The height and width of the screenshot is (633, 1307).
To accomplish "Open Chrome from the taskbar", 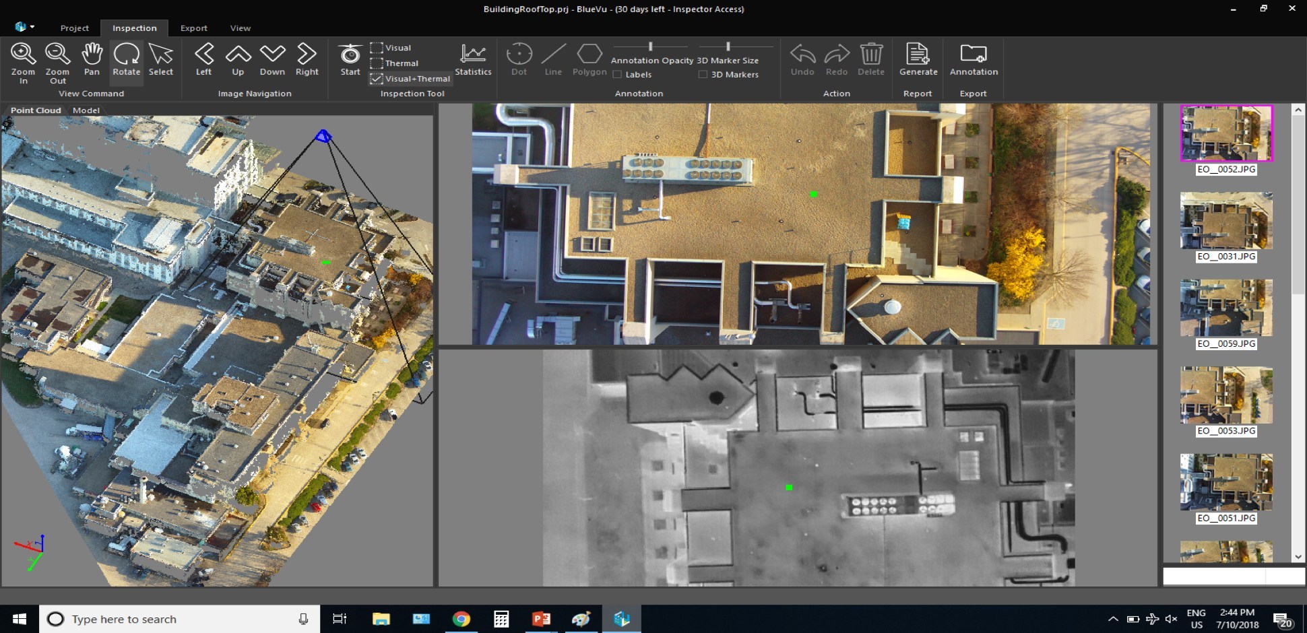I will 461,619.
